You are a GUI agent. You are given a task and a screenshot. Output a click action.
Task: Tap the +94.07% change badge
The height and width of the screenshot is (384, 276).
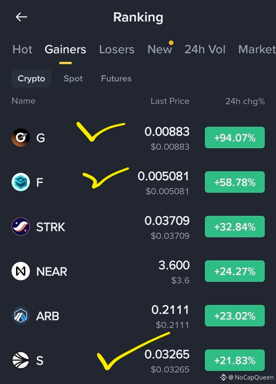pos(235,137)
